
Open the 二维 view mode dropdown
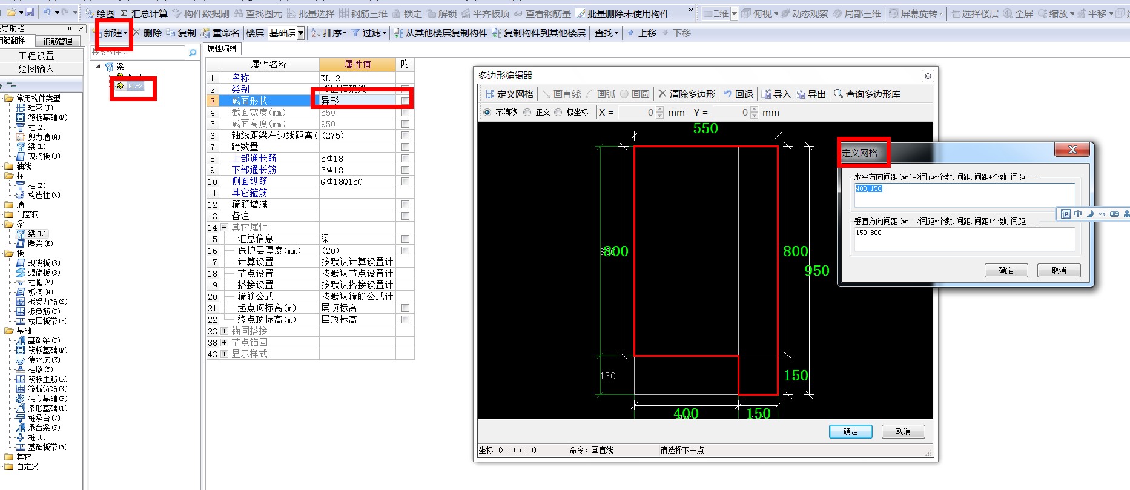[734, 13]
